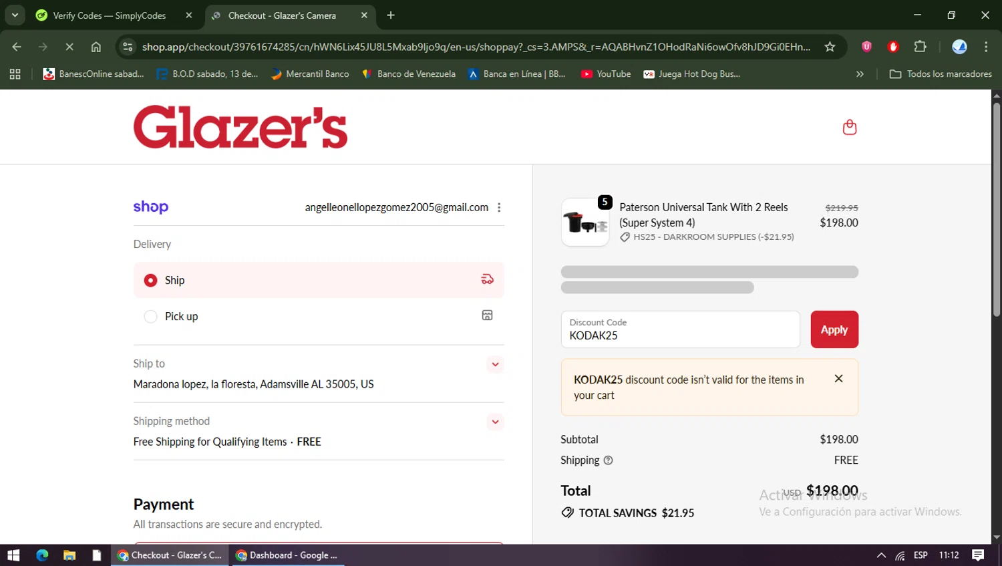Click the Paterson Universal Tank product name
Viewport: 1002px width, 566px height.
(703, 215)
